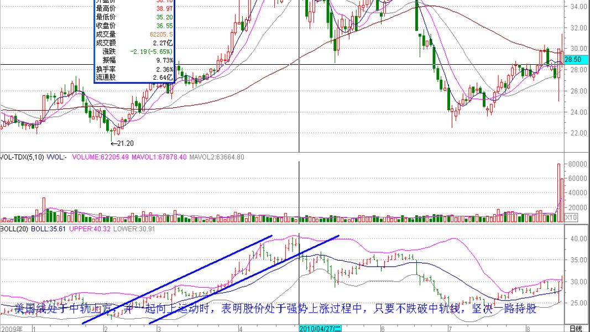Click the 成交额 2.27亿 row
Viewport: 590px width, 332px height.
(x=134, y=43)
